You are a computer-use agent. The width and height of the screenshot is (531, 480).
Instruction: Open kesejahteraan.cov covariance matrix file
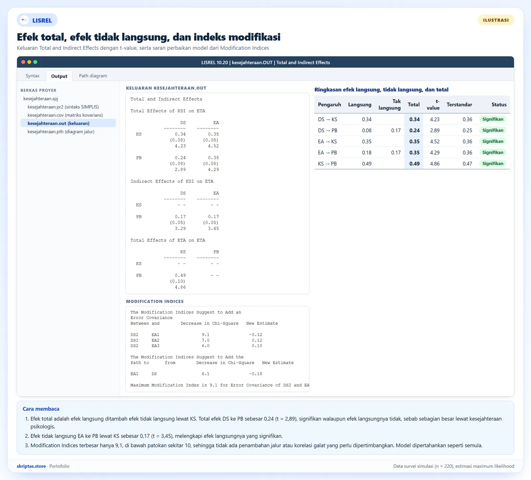click(65, 115)
